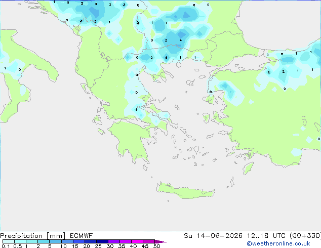Click the legend label '30'
Viewport: 321px width, 248px height.
(x=110, y=246)
